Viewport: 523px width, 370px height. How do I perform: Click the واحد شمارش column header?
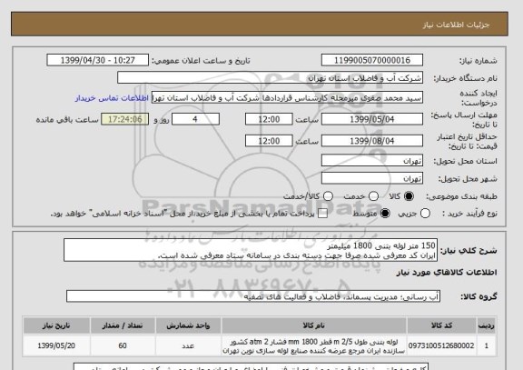pos(188,325)
